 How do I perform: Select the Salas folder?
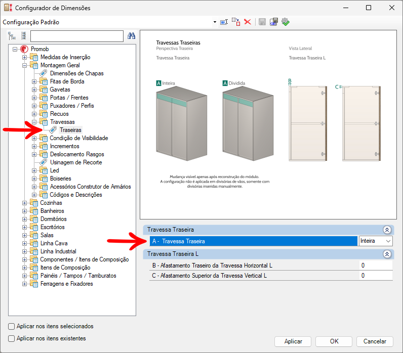(x=47, y=235)
